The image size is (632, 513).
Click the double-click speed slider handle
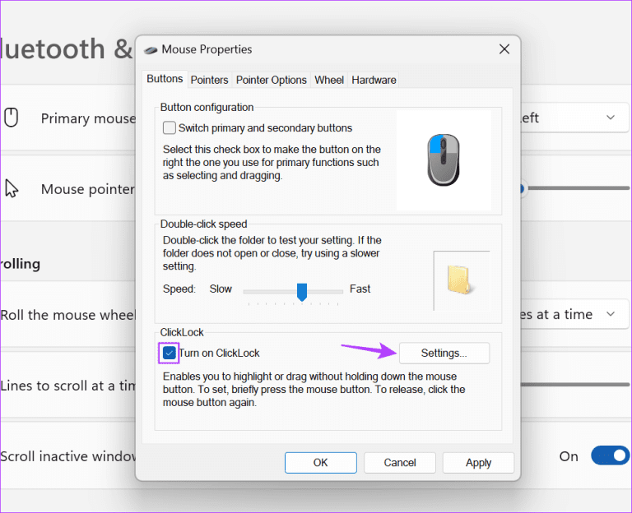point(302,291)
